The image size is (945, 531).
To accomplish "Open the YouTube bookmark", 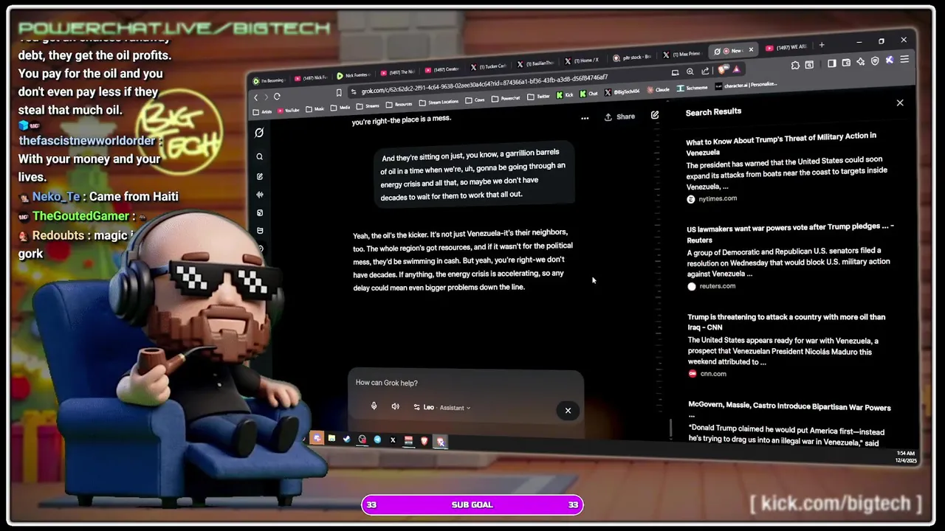I will (x=288, y=110).
